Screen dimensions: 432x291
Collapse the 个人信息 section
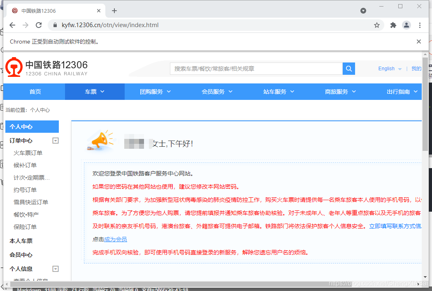click(x=56, y=269)
